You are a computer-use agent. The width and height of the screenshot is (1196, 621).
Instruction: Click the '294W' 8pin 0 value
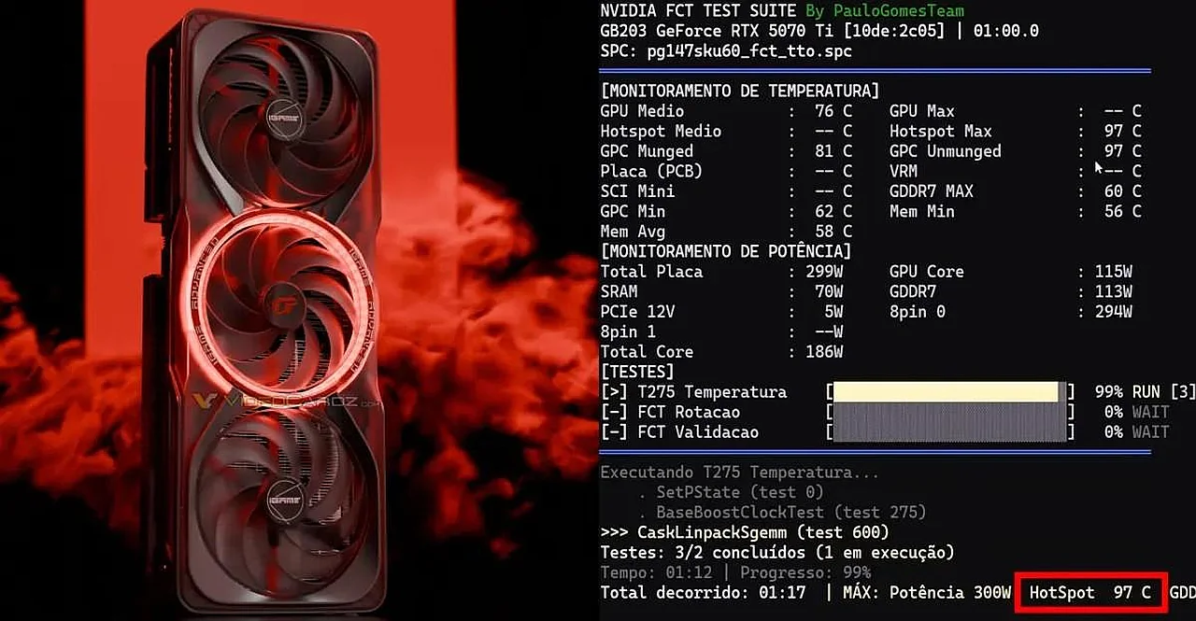(1114, 312)
